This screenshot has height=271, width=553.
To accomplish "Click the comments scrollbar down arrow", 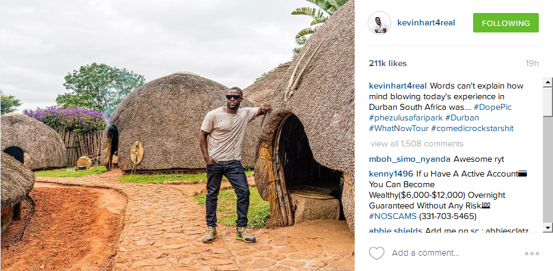I will (x=548, y=228).
